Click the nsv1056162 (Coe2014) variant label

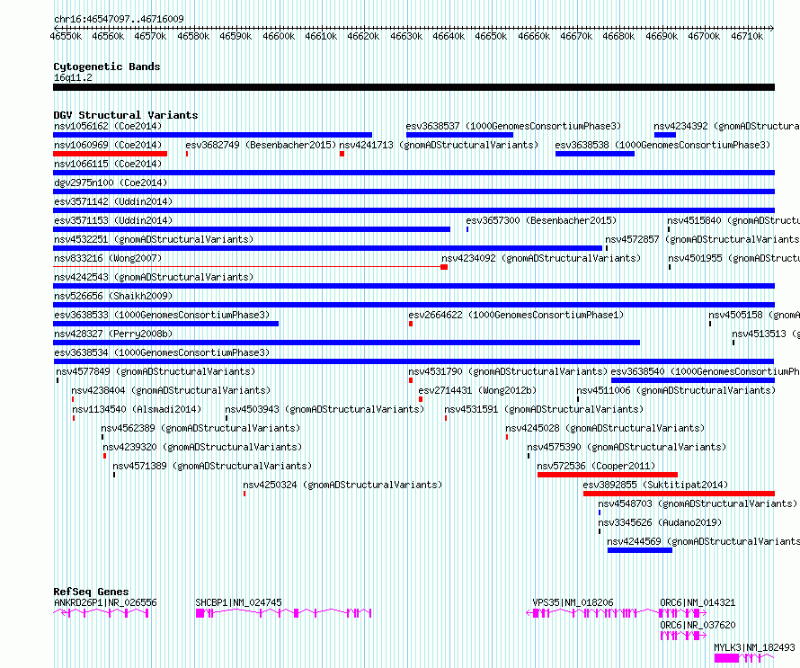[108, 126]
